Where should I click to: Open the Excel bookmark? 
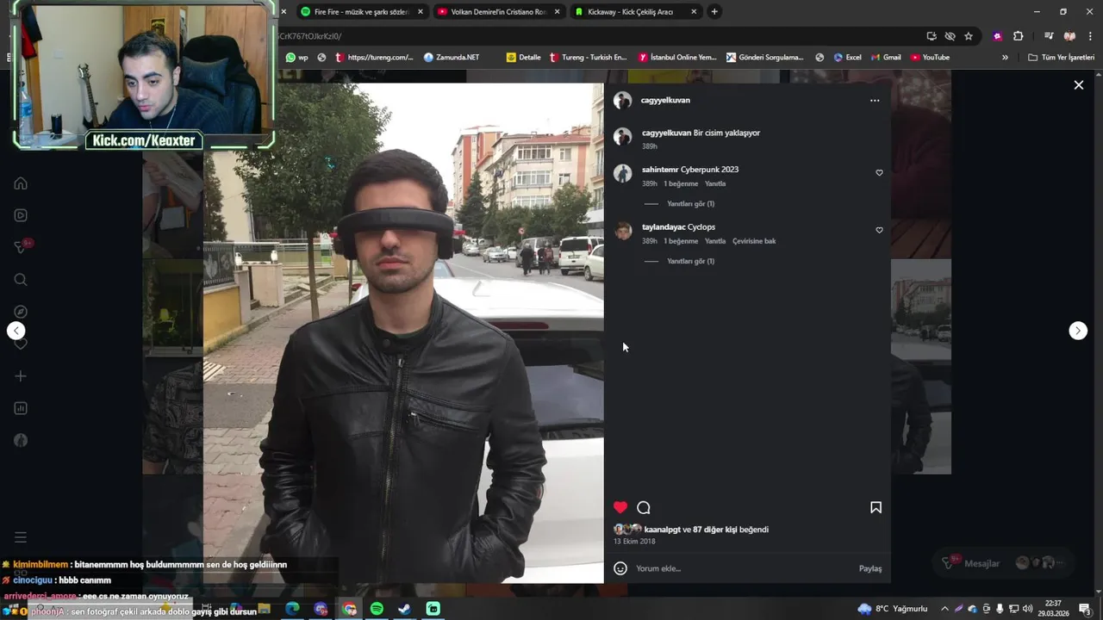coord(847,58)
